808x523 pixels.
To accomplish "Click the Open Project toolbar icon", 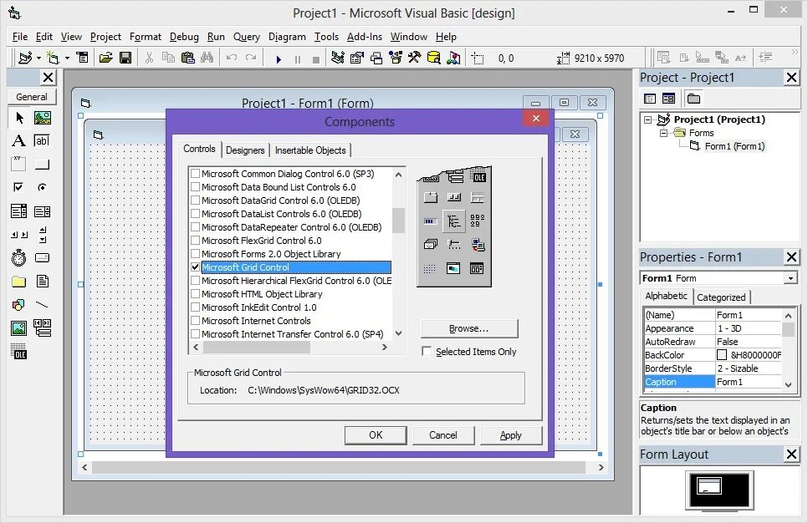I will click(105, 58).
